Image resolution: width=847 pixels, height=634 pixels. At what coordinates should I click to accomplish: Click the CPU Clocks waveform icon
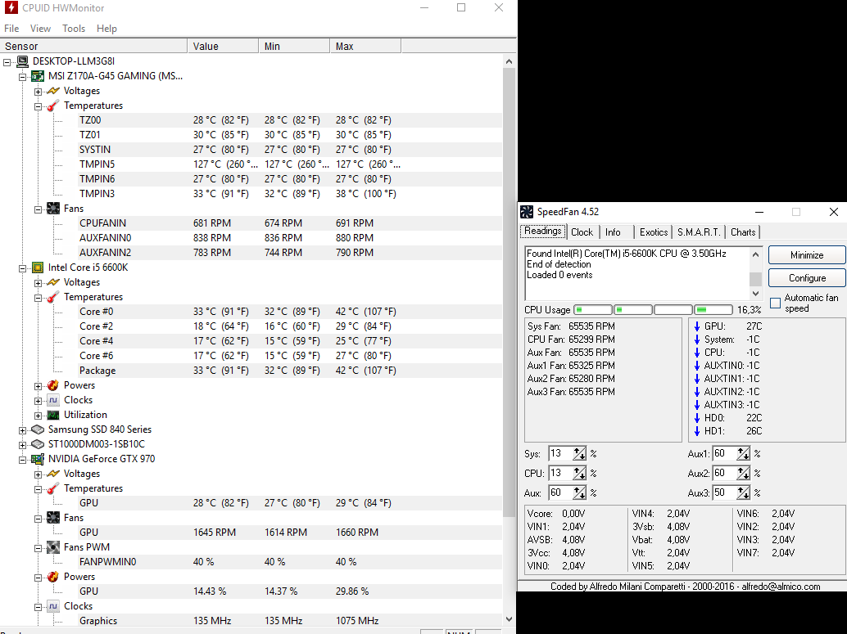(x=53, y=400)
